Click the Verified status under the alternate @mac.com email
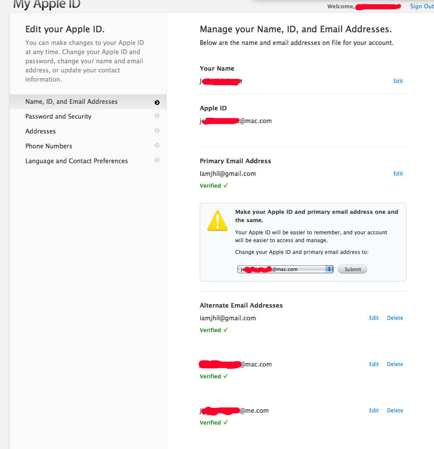 (214, 376)
